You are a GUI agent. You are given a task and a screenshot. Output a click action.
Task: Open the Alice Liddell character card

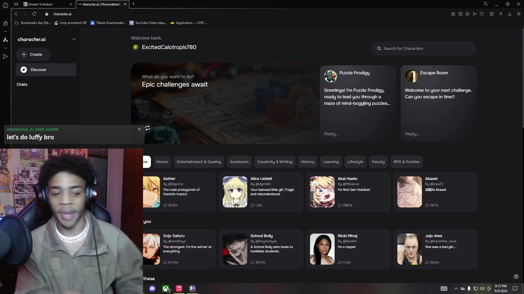point(261,192)
